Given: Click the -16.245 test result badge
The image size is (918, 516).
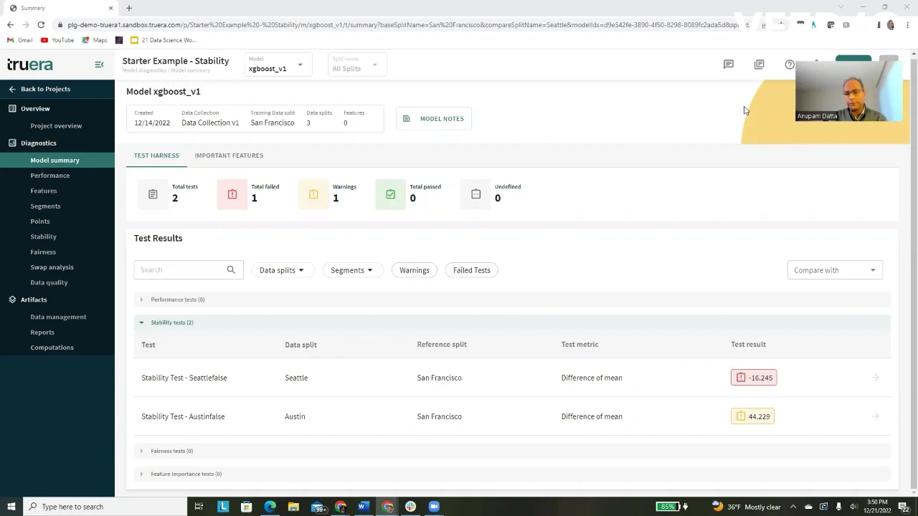Looking at the screenshot, I should coord(754,378).
